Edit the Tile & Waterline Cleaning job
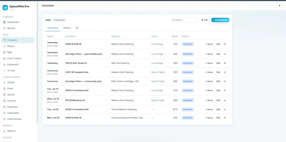The height and width of the screenshot is (142, 286). click(218, 109)
